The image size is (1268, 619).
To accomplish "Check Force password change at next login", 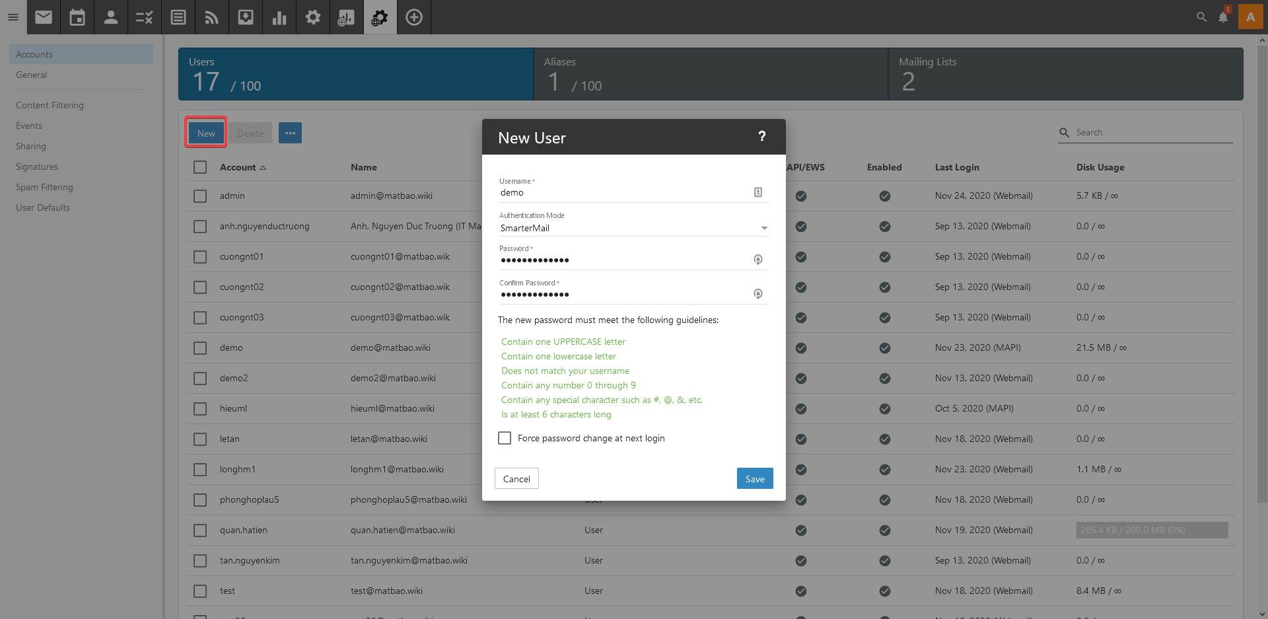I will (x=505, y=438).
